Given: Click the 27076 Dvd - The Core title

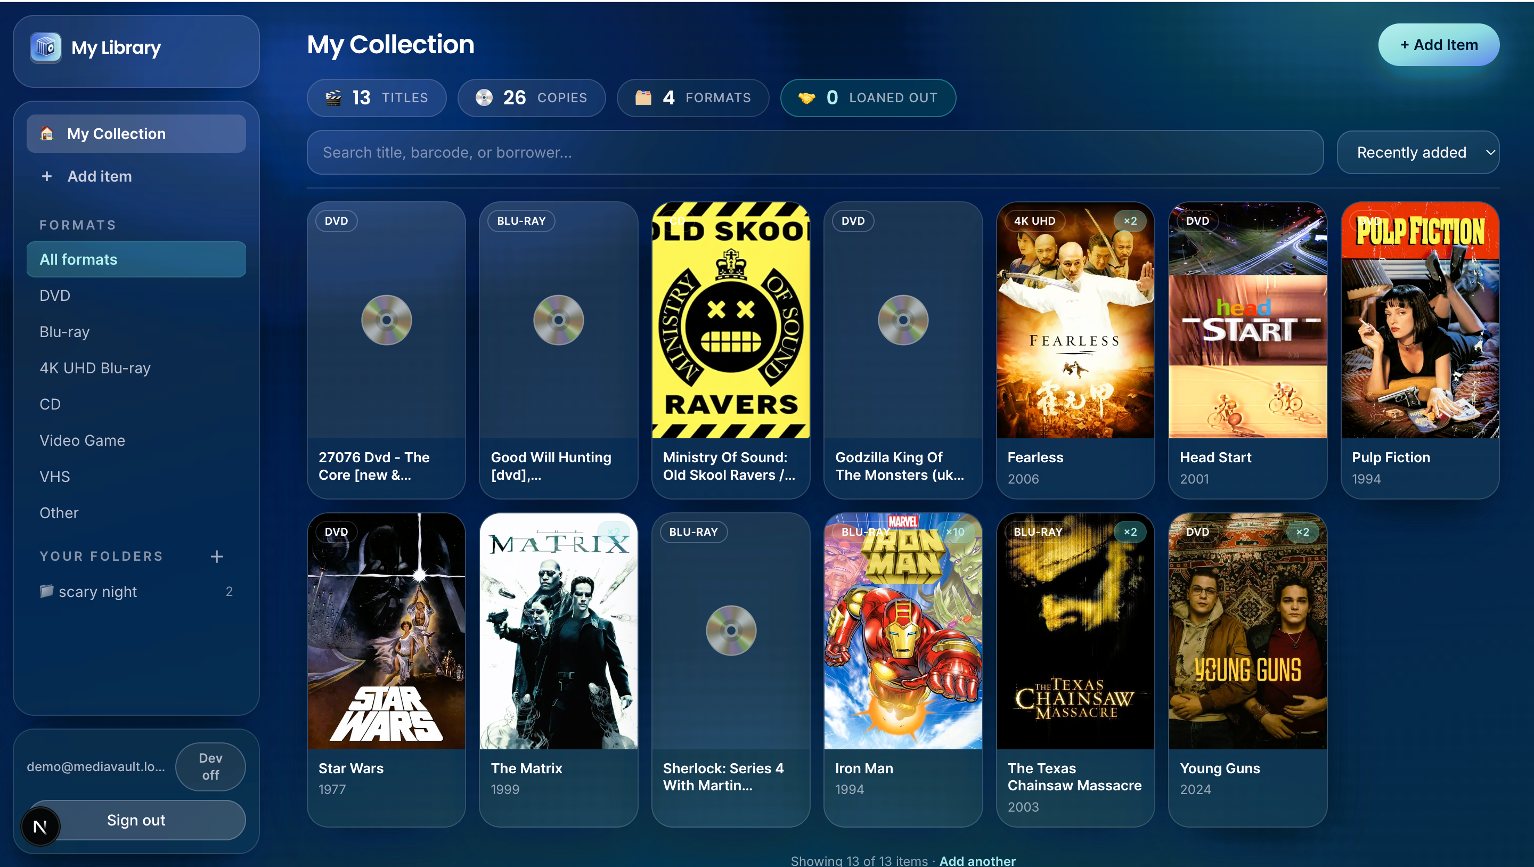Looking at the screenshot, I should (x=374, y=465).
